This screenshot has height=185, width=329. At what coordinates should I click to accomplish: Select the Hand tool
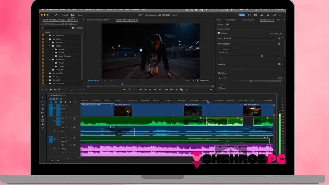pyautogui.click(x=43, y=124)
